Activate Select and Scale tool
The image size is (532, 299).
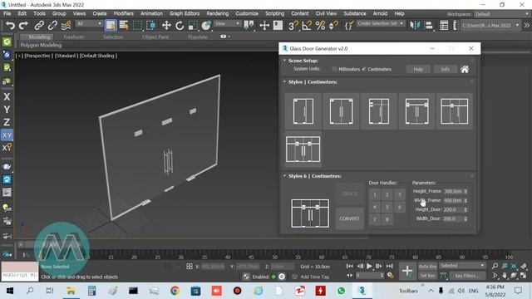click(193, 26)
